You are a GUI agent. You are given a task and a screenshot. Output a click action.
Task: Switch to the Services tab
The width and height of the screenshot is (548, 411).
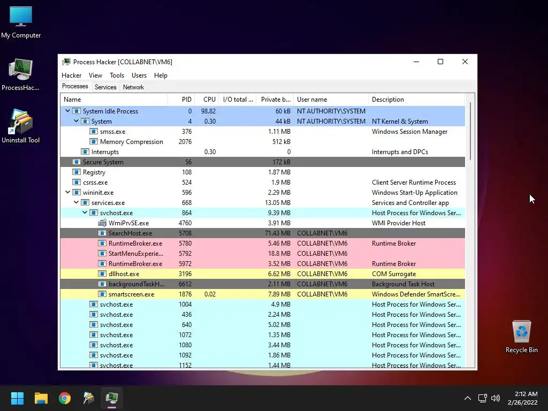click(x=105, y=87)
